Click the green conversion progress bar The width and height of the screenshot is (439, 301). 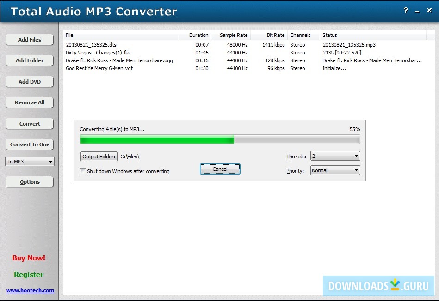[220, 139]
